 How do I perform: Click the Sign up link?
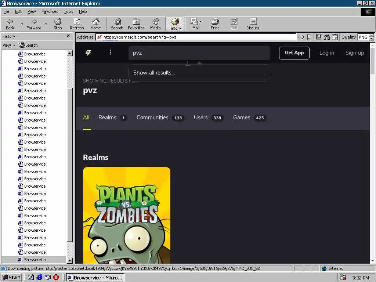click(354, 53)
